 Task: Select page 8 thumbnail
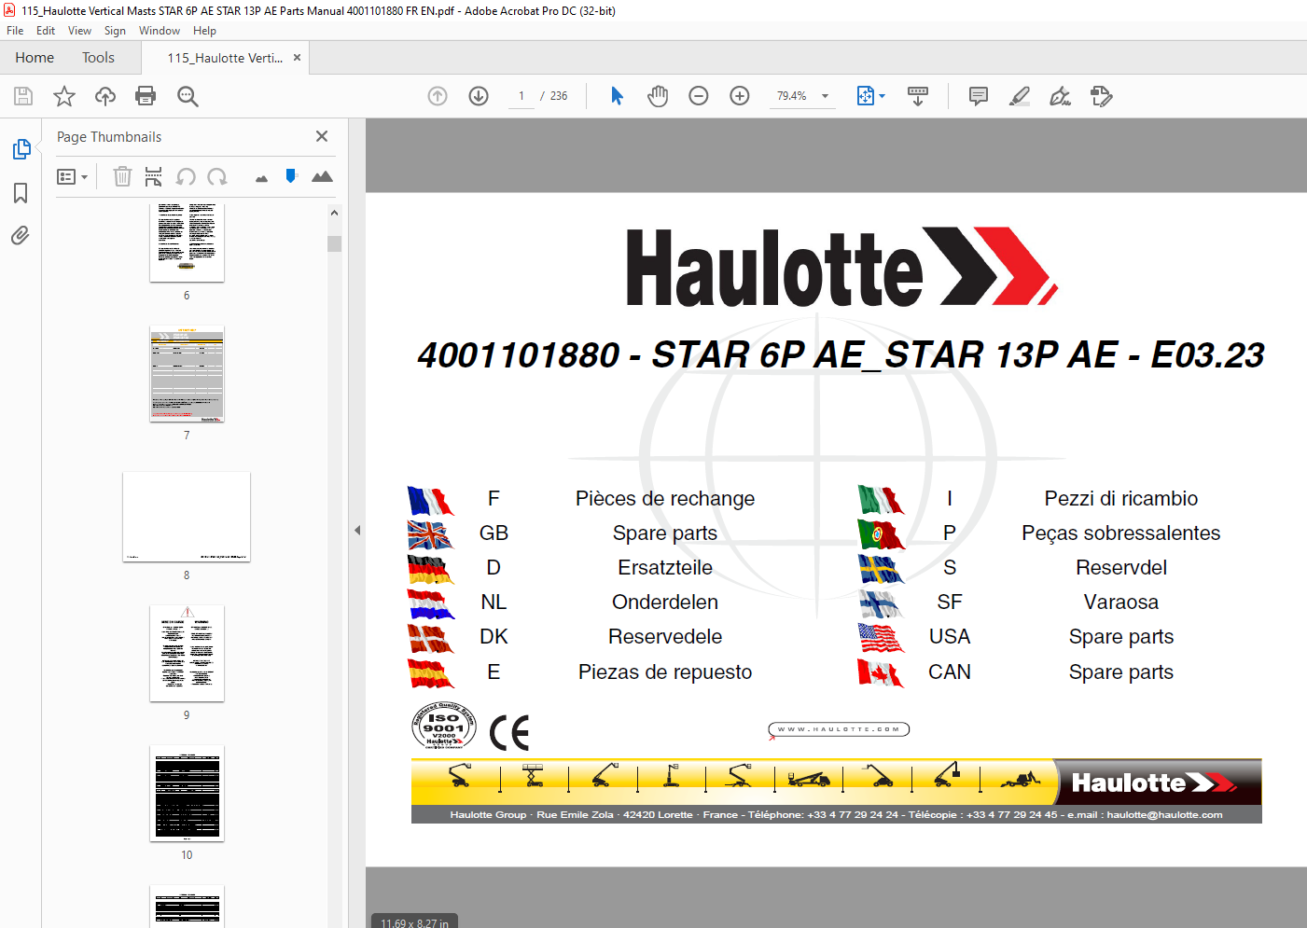point(187,517)
